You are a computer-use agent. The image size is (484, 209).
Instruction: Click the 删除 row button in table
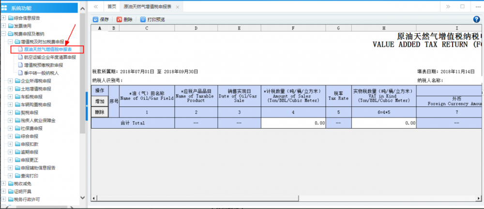click(100, 112)
